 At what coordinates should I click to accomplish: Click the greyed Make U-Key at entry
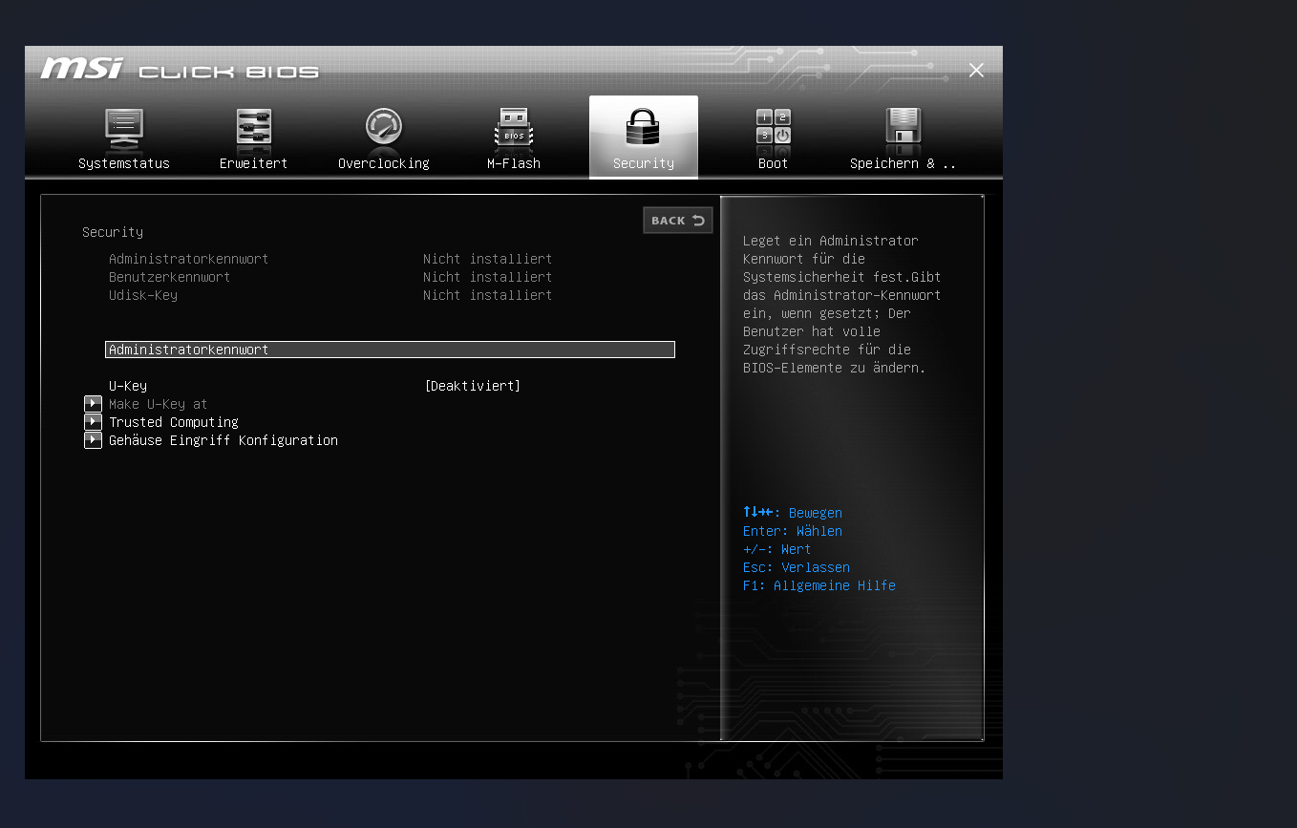pos(159,404)
